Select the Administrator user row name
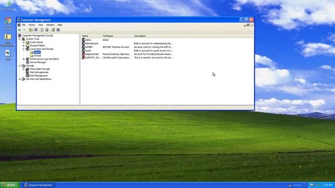The height and width of the screenshot is (188, 335). pos(92,43)
